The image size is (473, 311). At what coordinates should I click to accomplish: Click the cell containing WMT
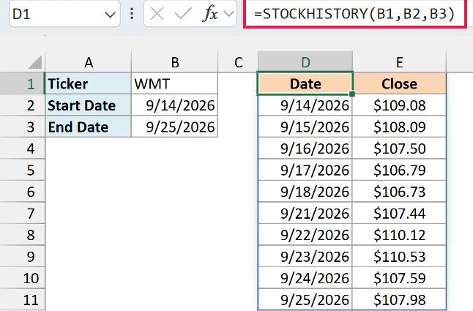pyautogui.click(x=175, y=83)
